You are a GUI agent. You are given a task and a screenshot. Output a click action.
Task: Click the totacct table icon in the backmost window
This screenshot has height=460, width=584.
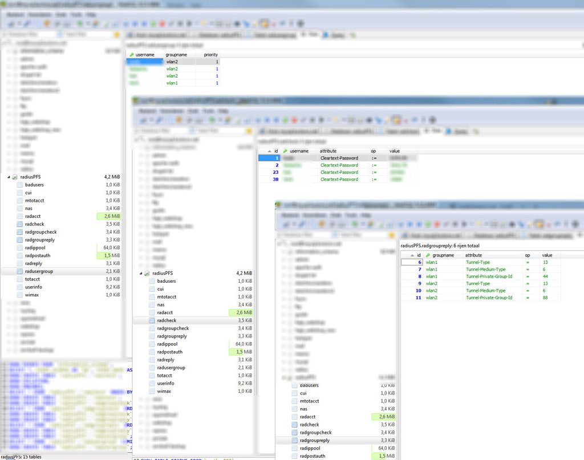(x=20, y=279)
